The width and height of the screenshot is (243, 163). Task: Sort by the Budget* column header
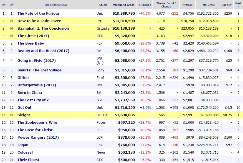(x=227, y=5)
